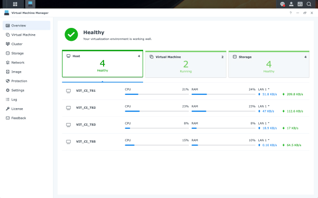The height and width of the screenshot is (198, 318).
Task: Open the Cluster section
Action: tap(17, 44)
